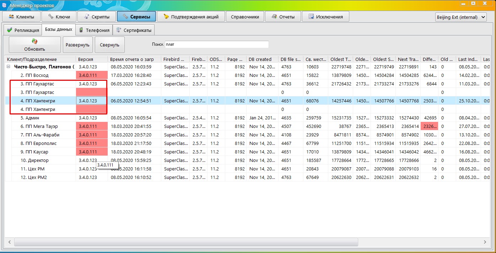Open the Beijing Ext (internal) dropdown
Screen dimensions: 496x253
461,17
